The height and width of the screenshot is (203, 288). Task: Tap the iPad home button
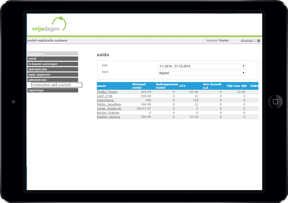[275, 102]
